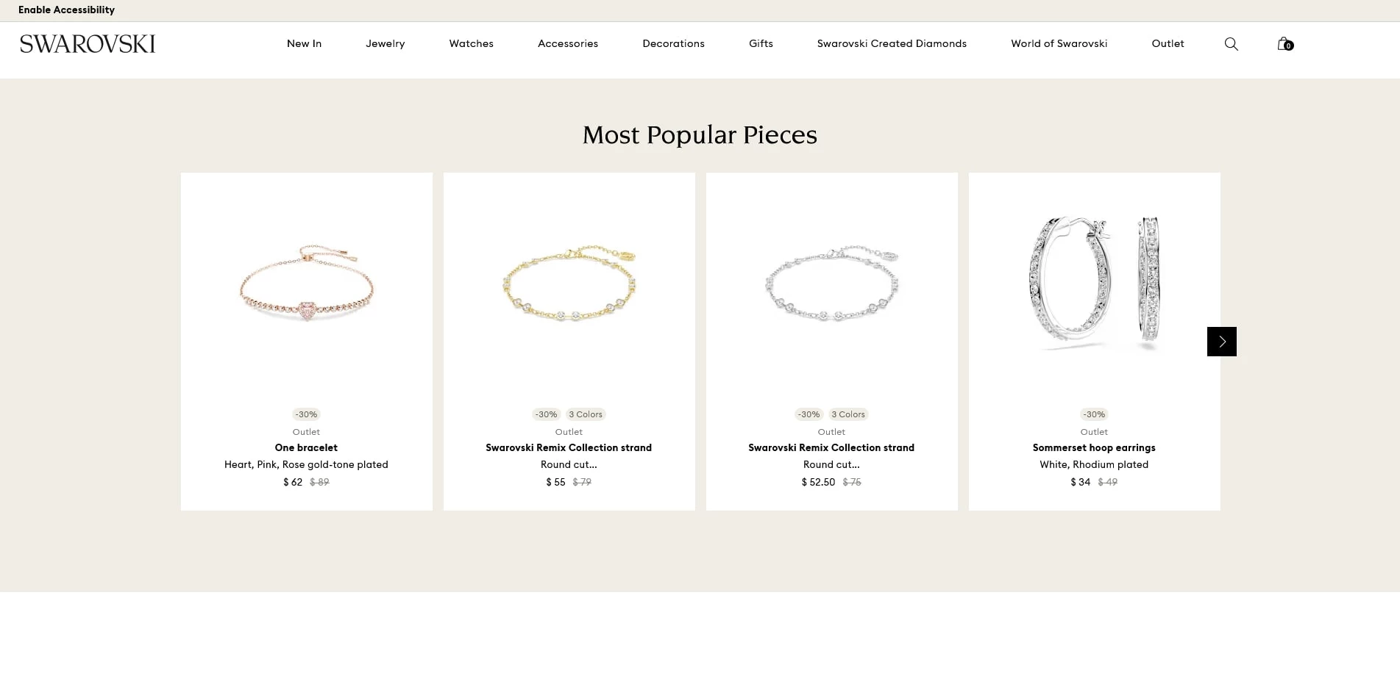The width and height of the screenshot is (1400, 681).
Task: Browse the New In section
Action: pos(304,43)
